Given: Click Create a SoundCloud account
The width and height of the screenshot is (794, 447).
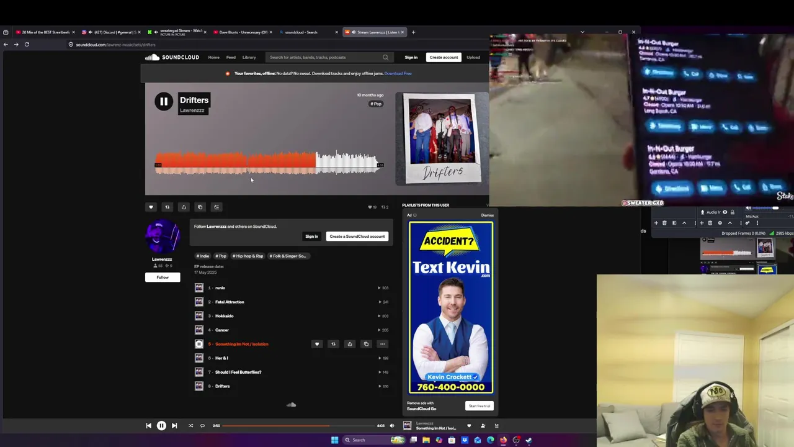Looking at the screenshot, I should coord(357,237).
